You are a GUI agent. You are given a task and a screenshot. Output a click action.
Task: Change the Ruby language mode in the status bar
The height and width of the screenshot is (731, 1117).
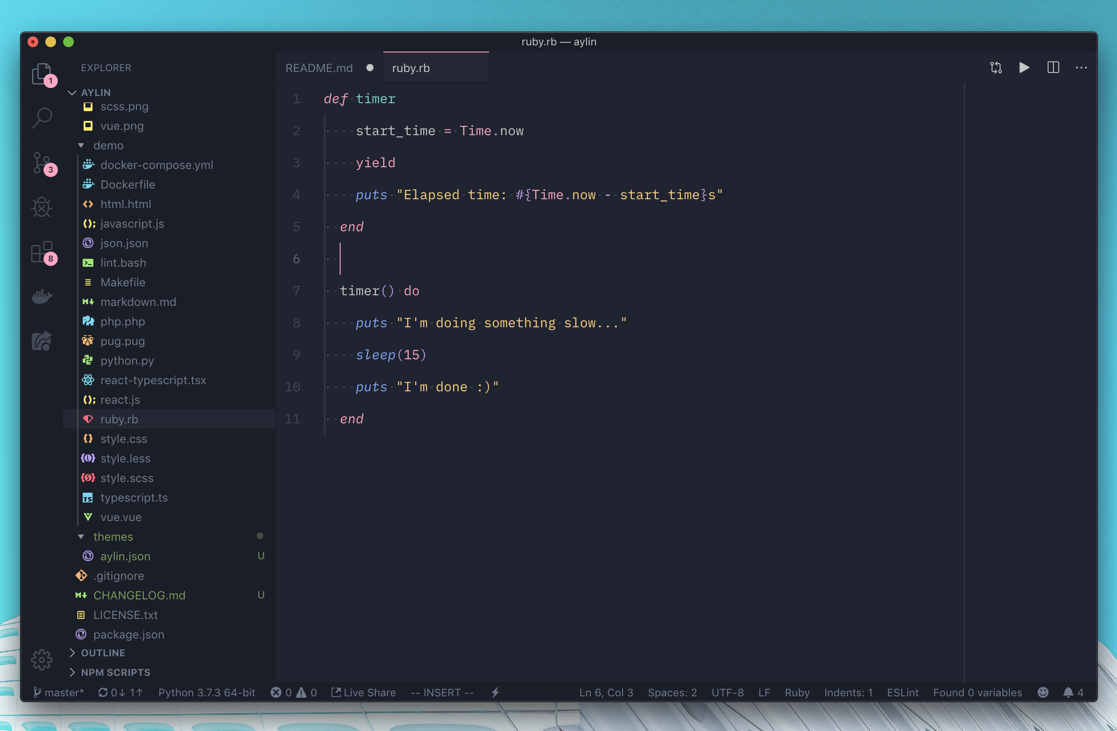pyautogui.click(x=796, y=692)
